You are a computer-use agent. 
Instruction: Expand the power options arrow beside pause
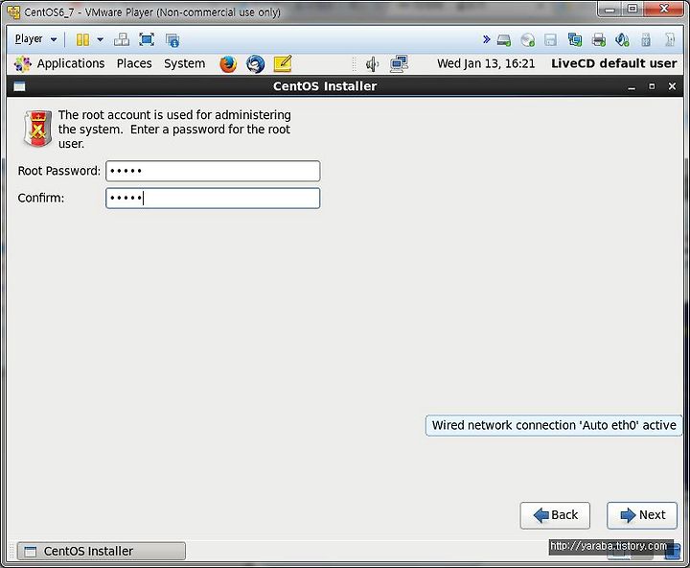(x=101, y=39)
